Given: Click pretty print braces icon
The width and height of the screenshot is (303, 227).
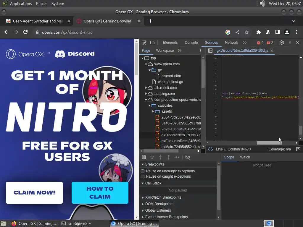Looking at the screenshot, I should coord(210,149).
